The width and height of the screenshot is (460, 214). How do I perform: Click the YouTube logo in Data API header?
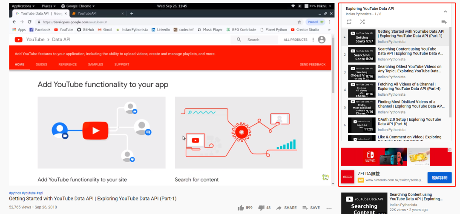pyautogui.click(x=19, y=40)
